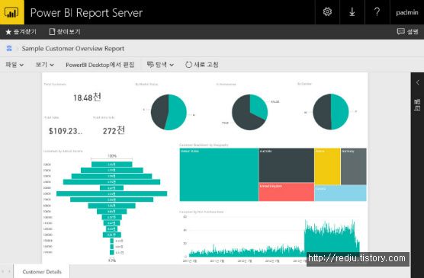Click the comments speech bubble button
This screenshot has width=424, height=278.
pyautogui.click(x=407, y=32)
